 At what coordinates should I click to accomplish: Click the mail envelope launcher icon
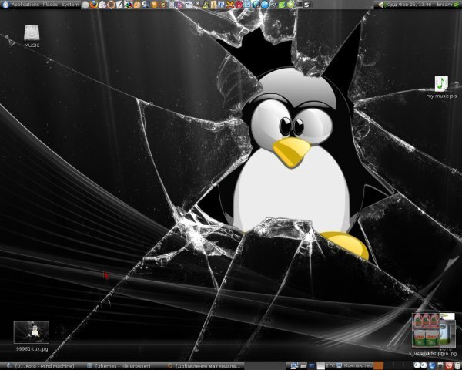pos(102,5)
